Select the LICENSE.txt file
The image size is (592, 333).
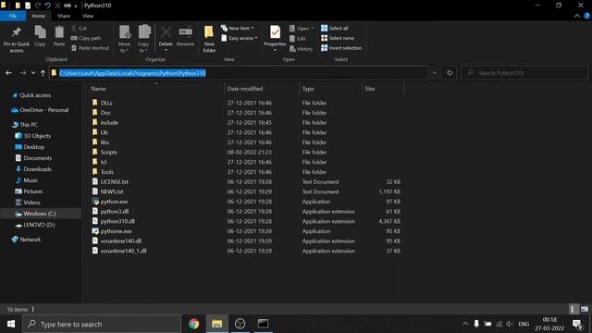115,181
